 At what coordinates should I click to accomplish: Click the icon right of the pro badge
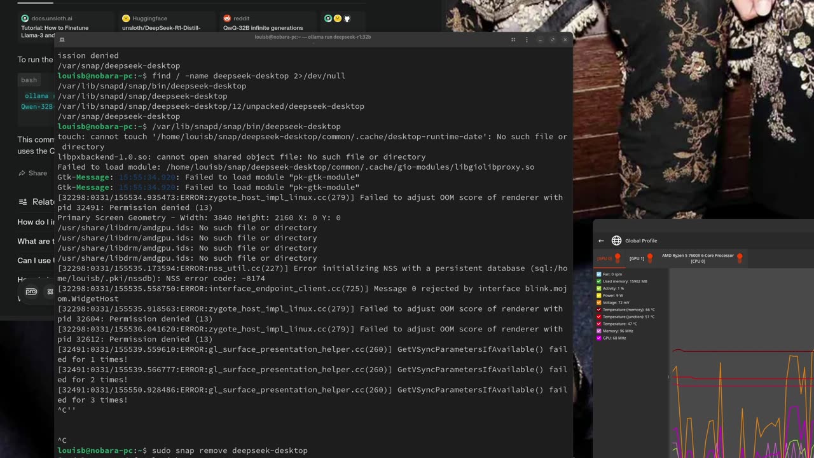point(50,291)
